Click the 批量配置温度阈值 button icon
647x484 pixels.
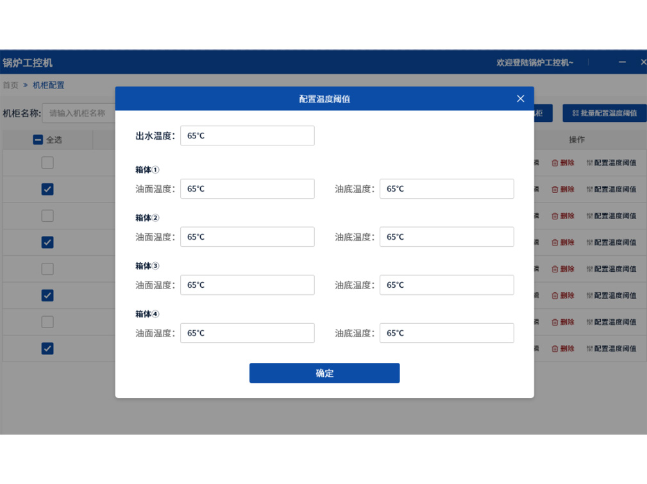click(575, 113)
